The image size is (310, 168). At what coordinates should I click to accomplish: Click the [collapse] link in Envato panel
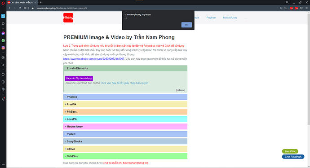pyautogui.click(x=181, y=90)
